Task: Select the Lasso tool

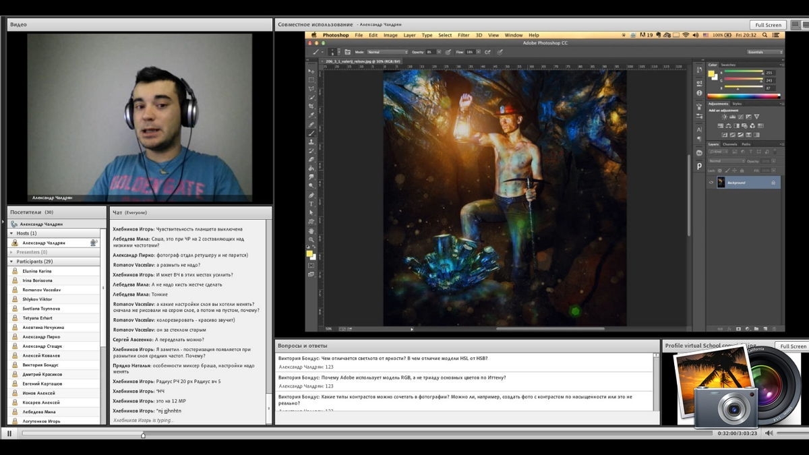Action: pyautogui.click(x=311, y=88)
